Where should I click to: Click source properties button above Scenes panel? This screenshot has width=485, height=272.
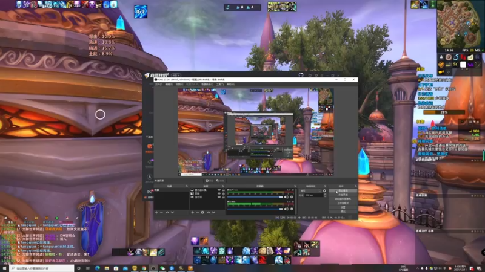click(x=209, y=181)
